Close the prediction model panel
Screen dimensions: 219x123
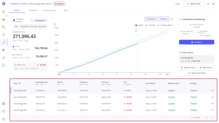[x=214, y=4]
